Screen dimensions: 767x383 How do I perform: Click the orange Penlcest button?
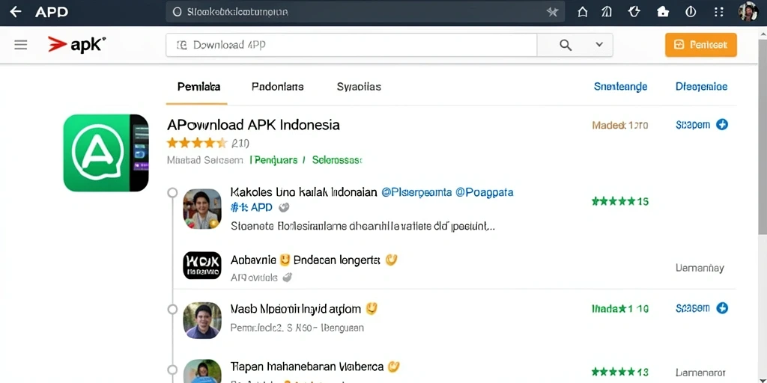click(701, 45)
